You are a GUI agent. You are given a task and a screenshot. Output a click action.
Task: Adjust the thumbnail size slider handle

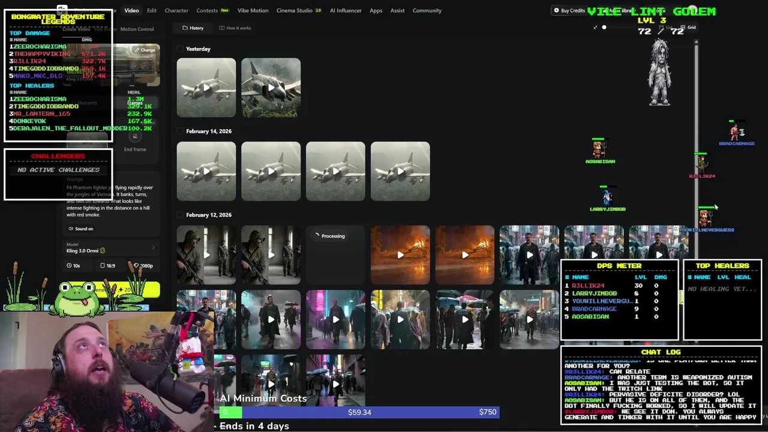pyautogui.click(x=604, y=27)
